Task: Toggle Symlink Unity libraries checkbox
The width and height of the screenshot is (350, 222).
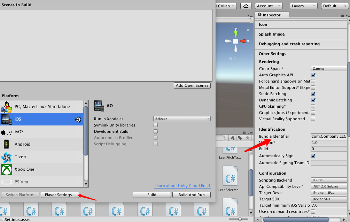Action: (x=156, y=125)
